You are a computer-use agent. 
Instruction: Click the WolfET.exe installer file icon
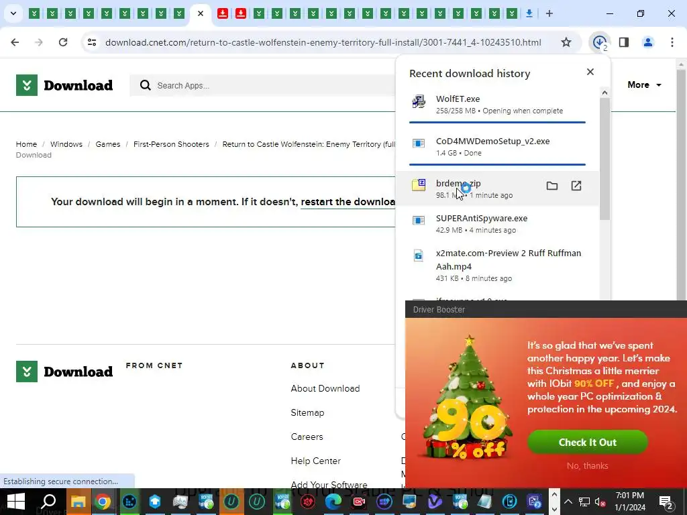click(x=419, y=102)
